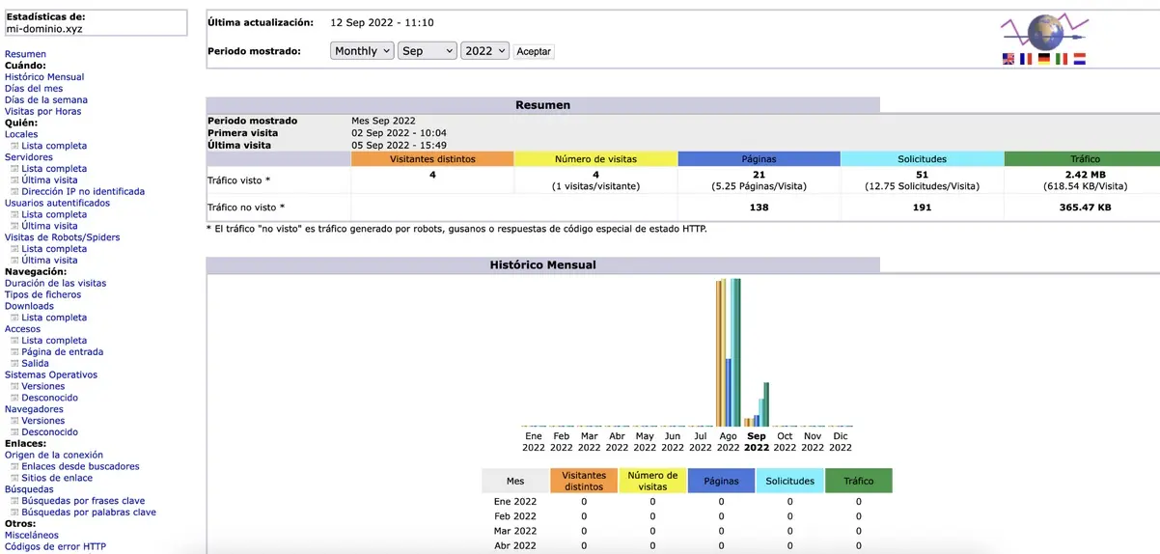Go to Histórico Mensual in sidebar
This screenshot has width=1160, height=554.
pyautogui.click(x=44, y=77)
